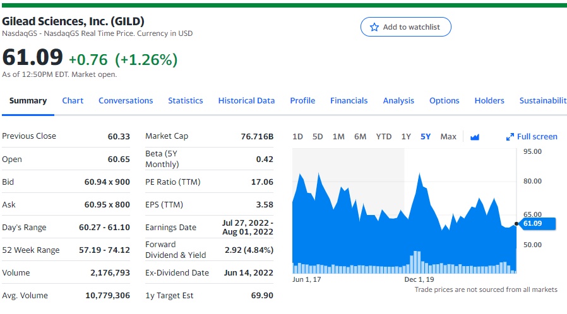The image size is (567, 314).
Task: Open the Historical Data tab
Action: tap(246, 101)
